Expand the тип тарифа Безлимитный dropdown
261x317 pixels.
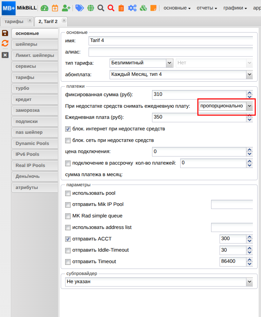[x=169, y=63]
